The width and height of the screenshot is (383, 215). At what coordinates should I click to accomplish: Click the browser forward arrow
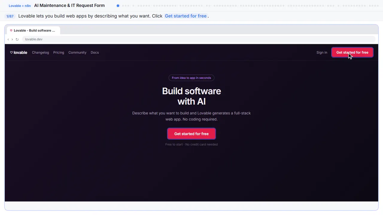tap(12, 39)
